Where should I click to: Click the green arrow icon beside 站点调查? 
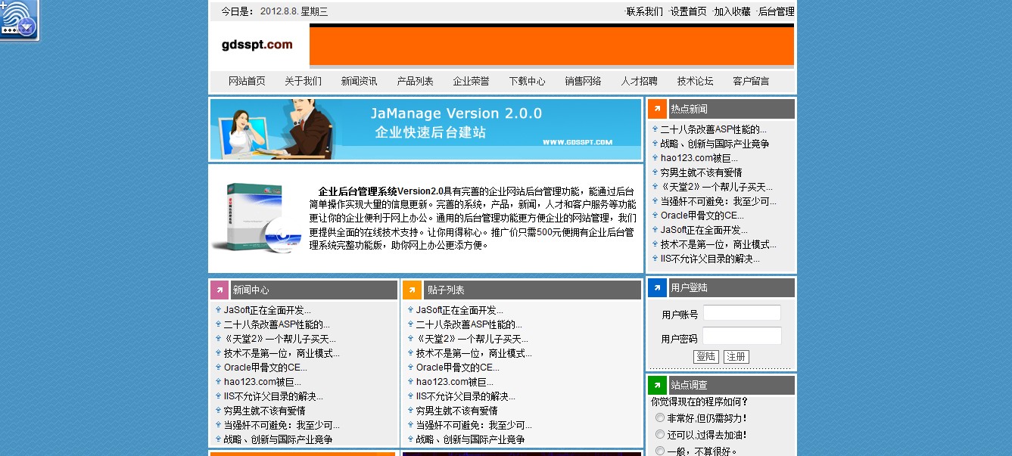[657, 385]
